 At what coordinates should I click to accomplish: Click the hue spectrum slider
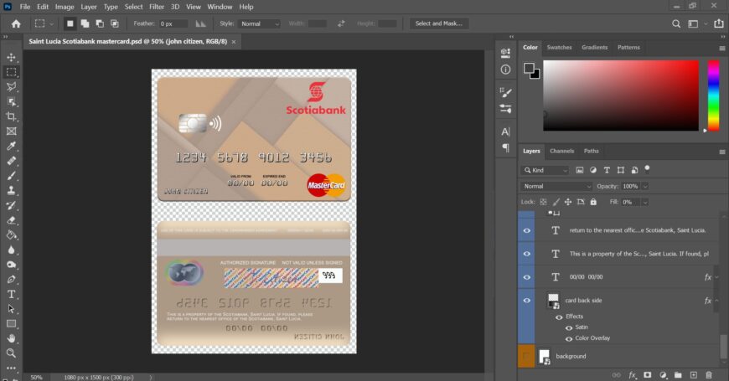tap(713, 95)
